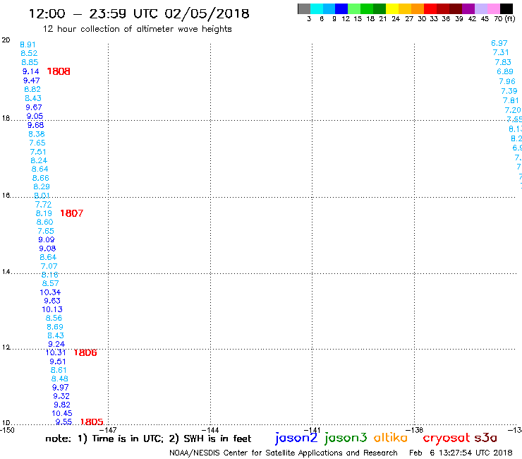Image resolution: width=522 pixels, height=459 pixels.
Task: Click the 9.55 value beside timestamp 1805
Action: (x=63, y=422)
